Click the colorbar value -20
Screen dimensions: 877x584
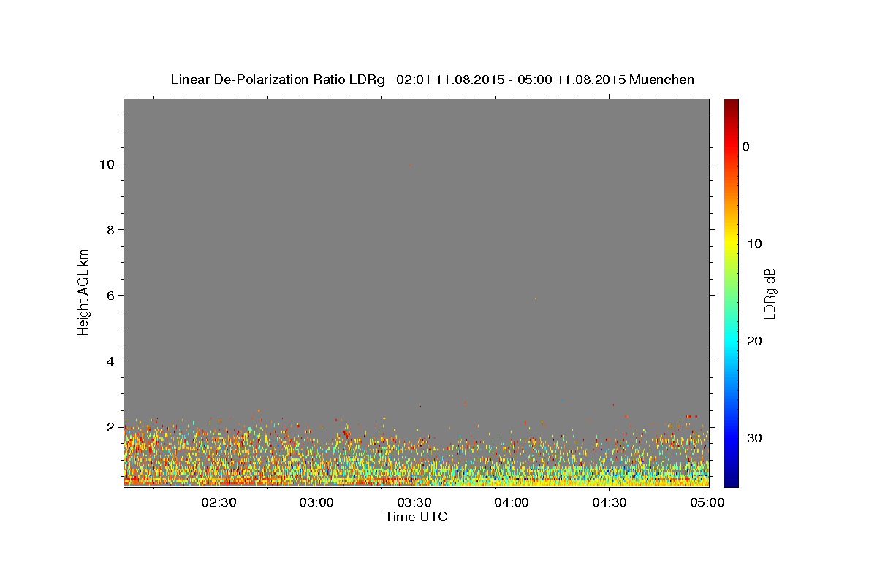[x=753, y=341]
